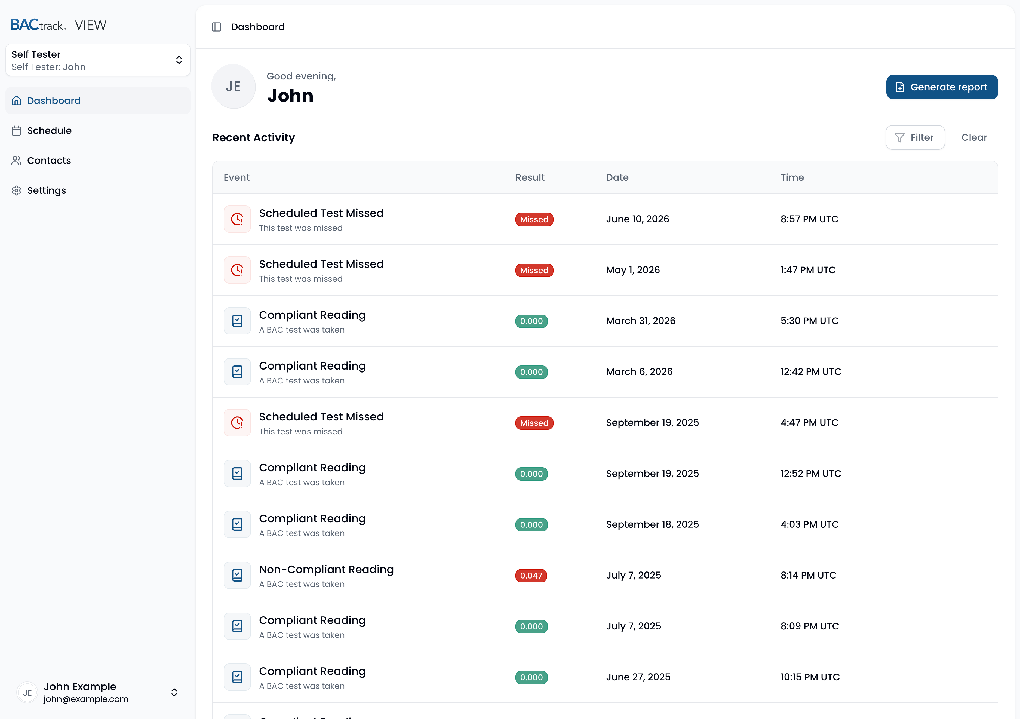Click the time 8:57 PM UTC

809,219
